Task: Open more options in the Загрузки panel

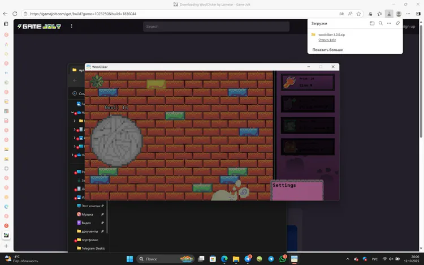Action: [389, 23]
